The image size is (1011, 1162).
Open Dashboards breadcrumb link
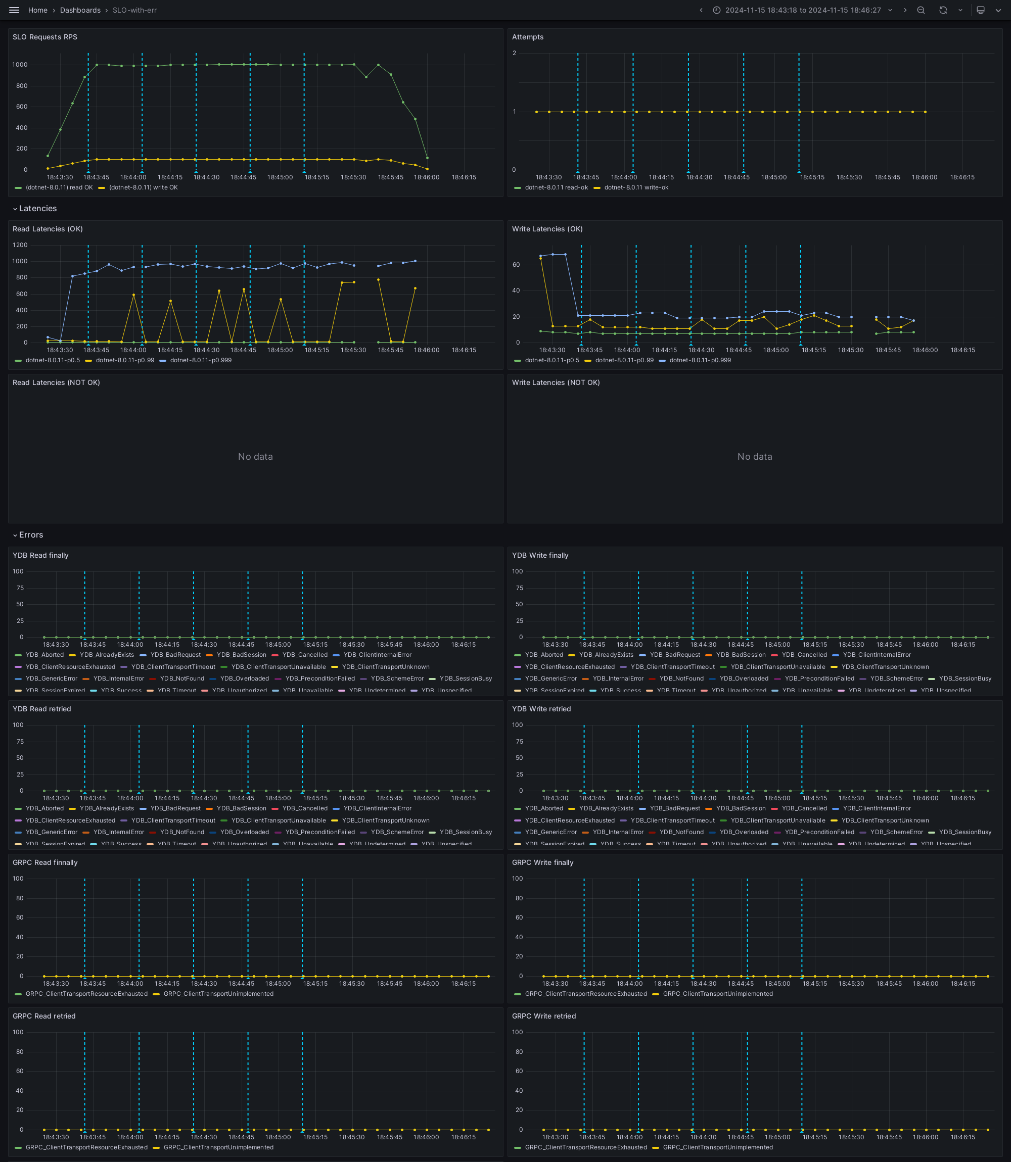tap(80, 10)
